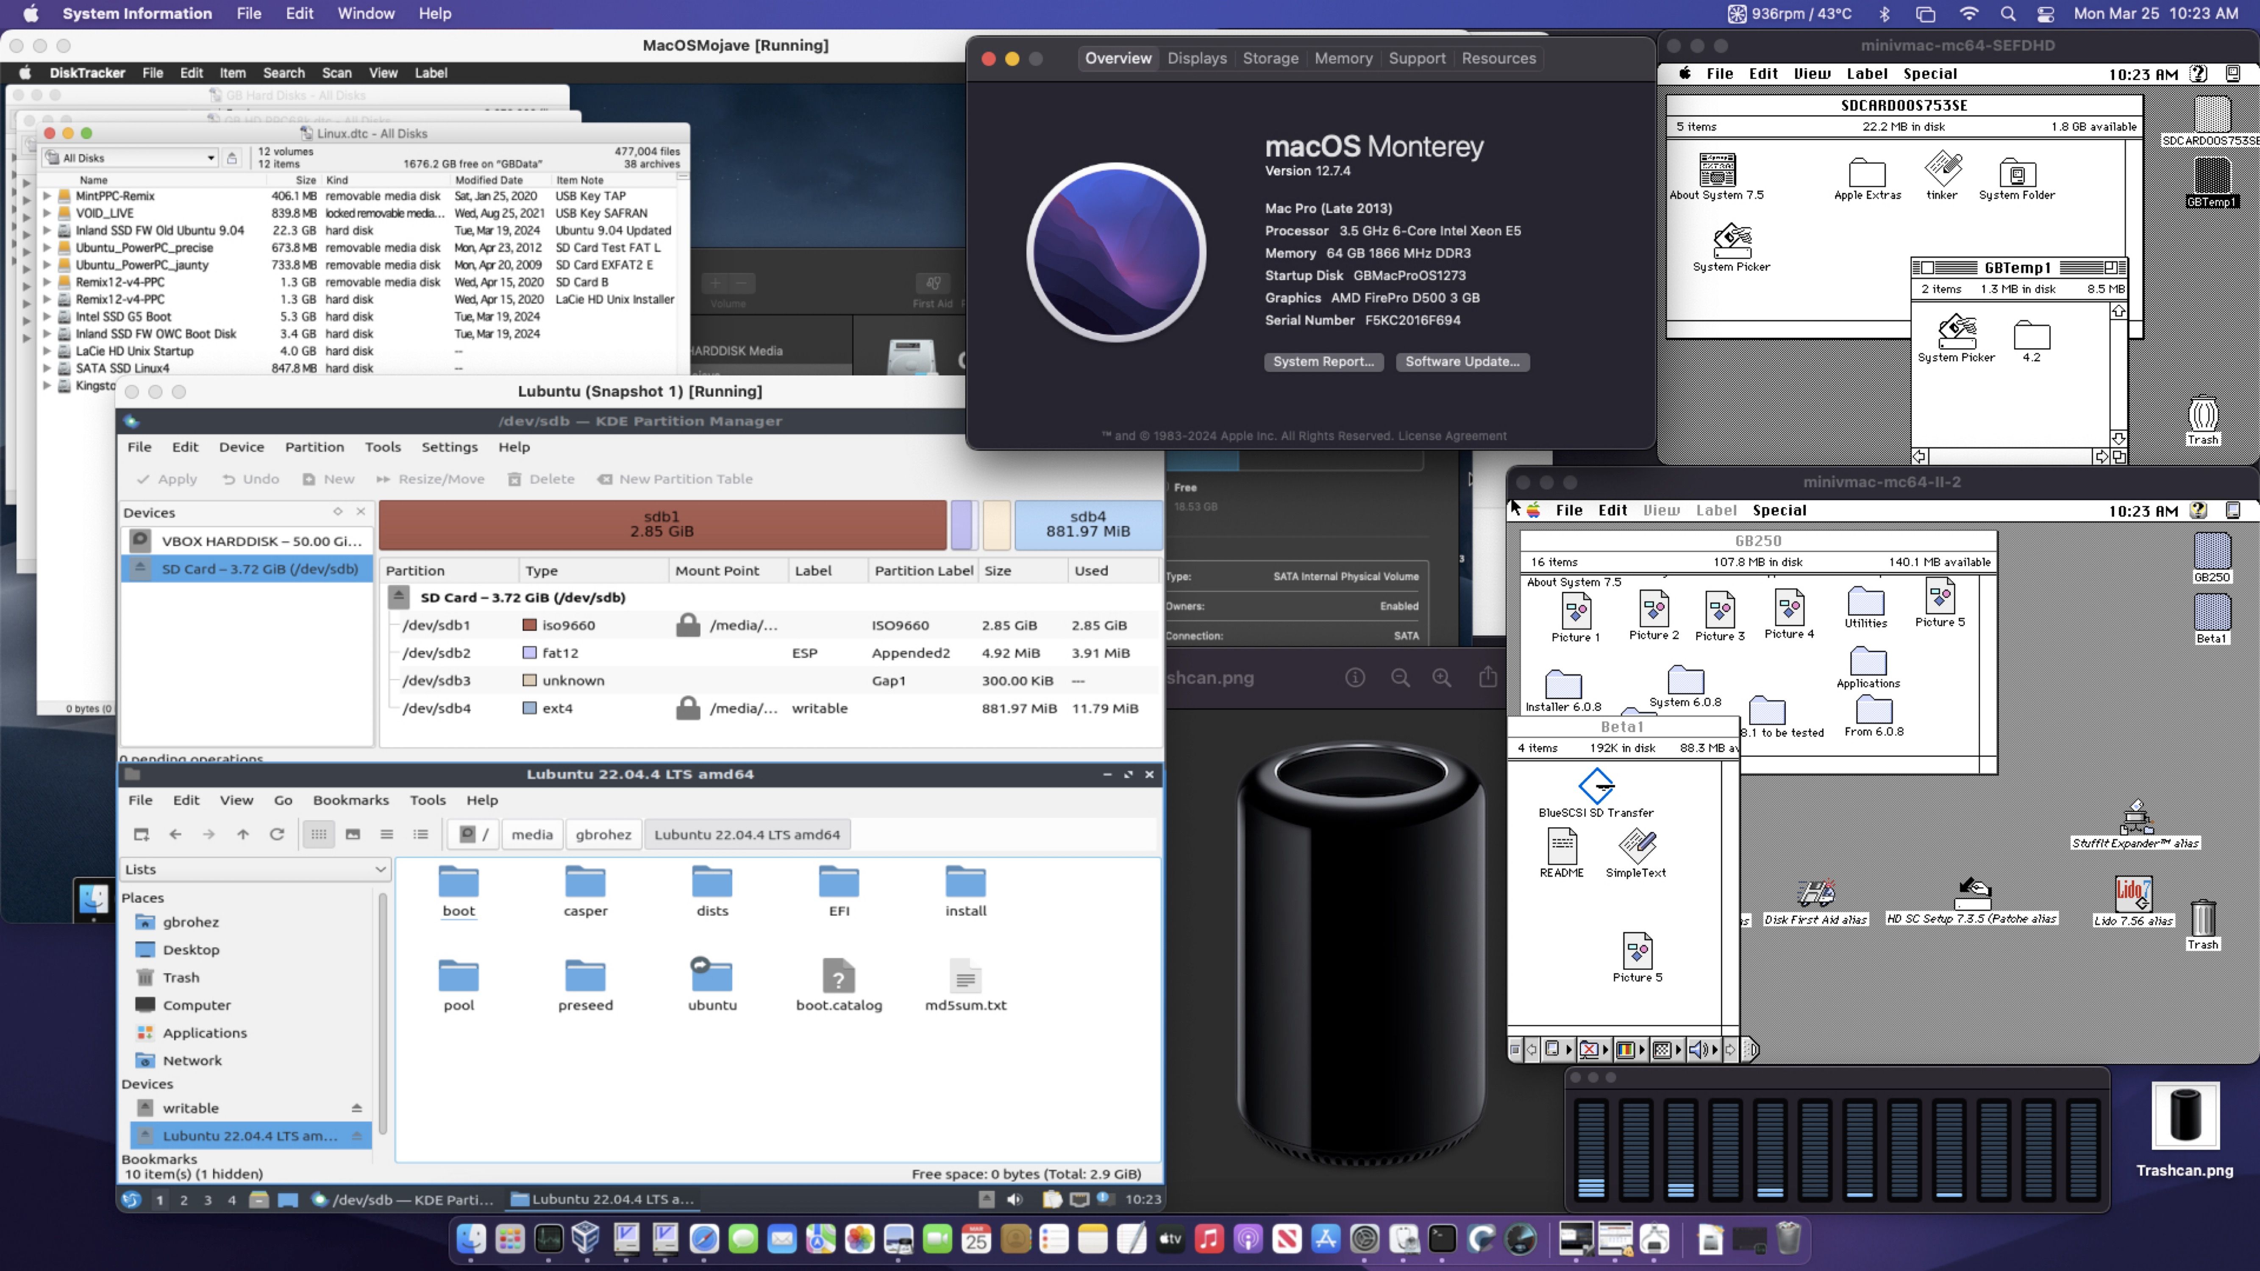
Task: Open SimpleText in Beta1 window
Action: click(1635, 853)
